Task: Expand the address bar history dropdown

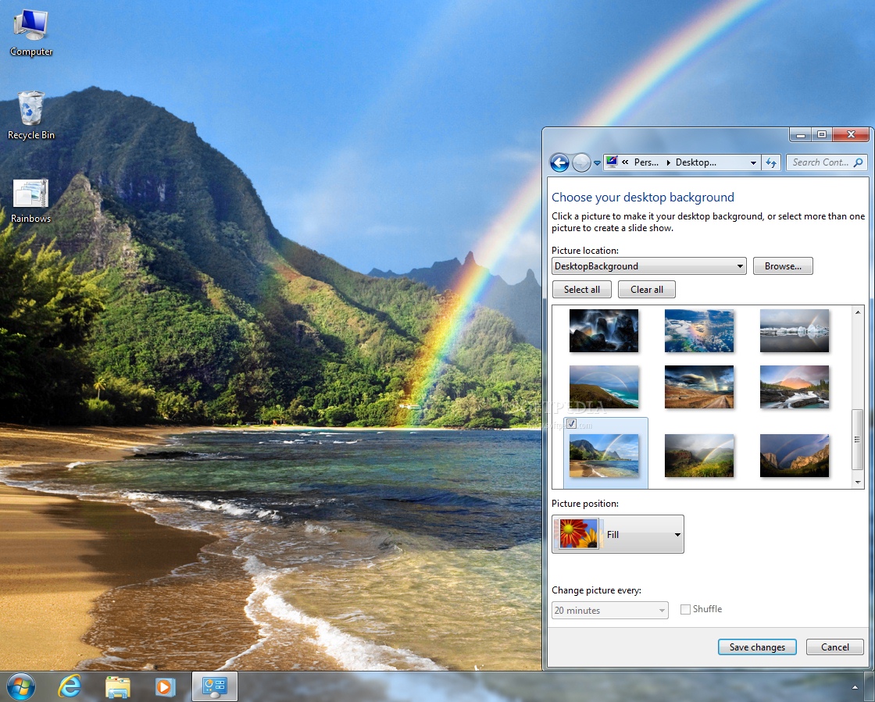Action: tap(753, 162)
